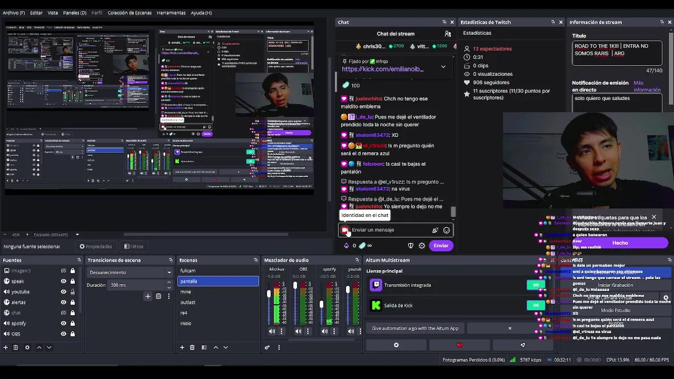Decrease Duración value with down arrow
The image size is (674, 379).
tap(169, 287)
